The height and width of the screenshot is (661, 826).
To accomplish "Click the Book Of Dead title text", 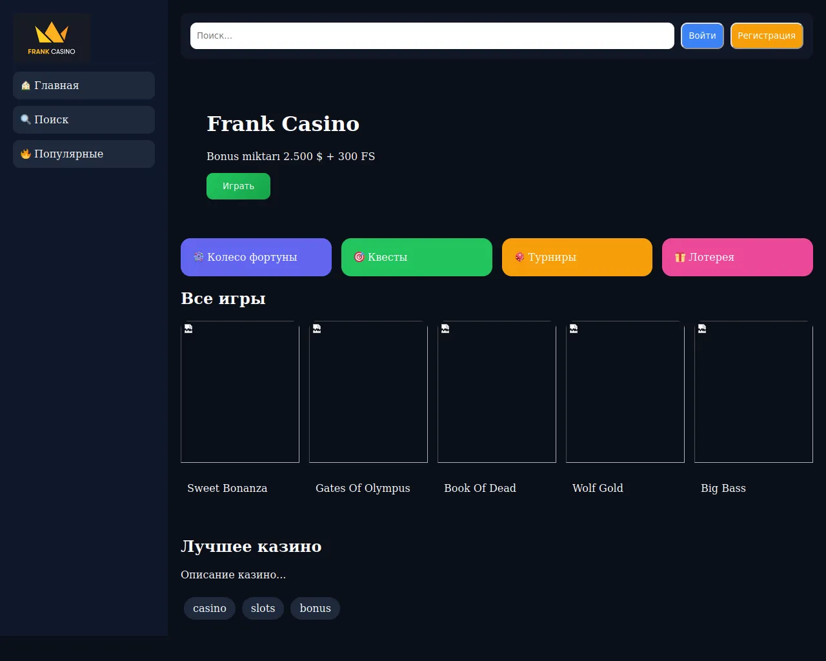I will pyautogui.click(x=480, y=488).
